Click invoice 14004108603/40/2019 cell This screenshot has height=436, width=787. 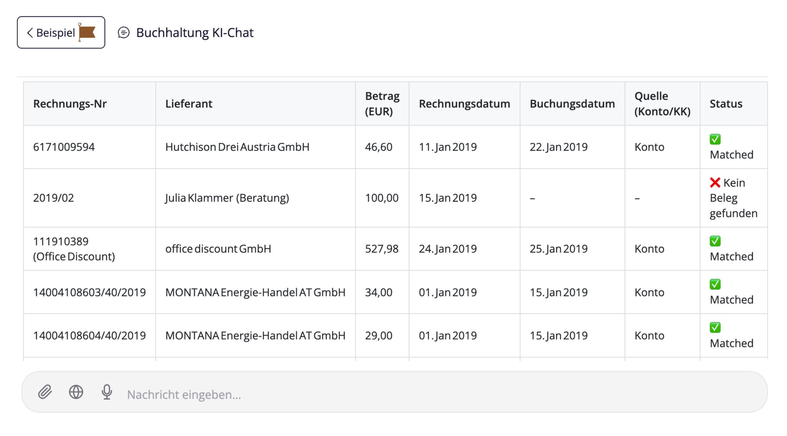89,292
